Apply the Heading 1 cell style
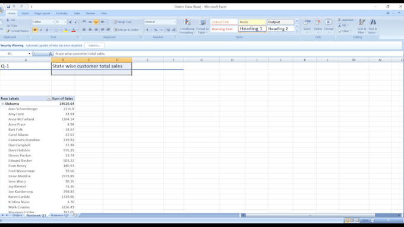Screen dimensions: 404x227 (x=252, y=29)
